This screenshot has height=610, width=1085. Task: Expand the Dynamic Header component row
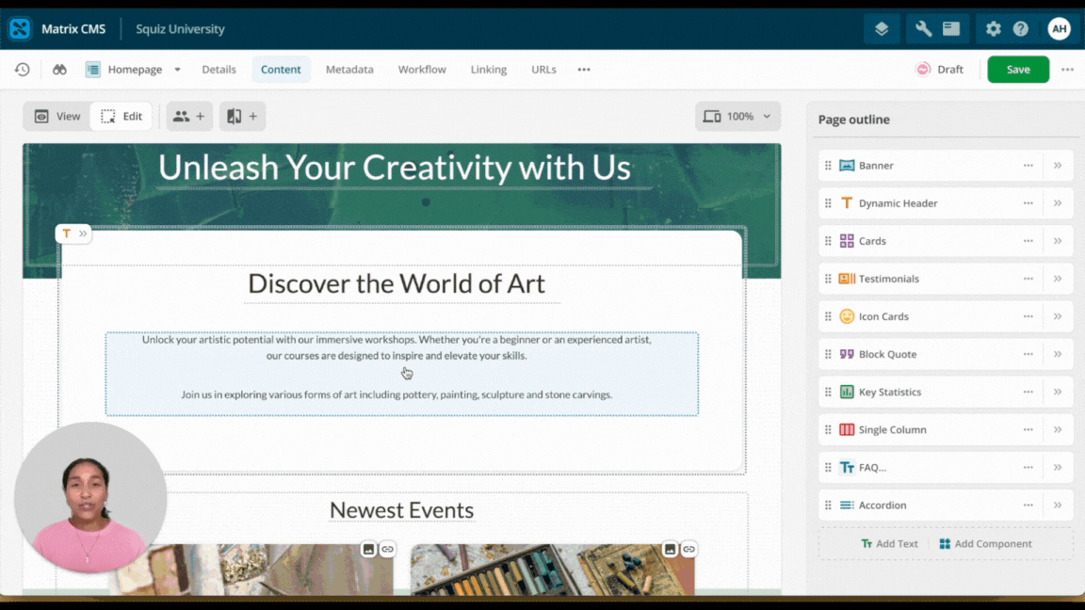[1058, 203]
